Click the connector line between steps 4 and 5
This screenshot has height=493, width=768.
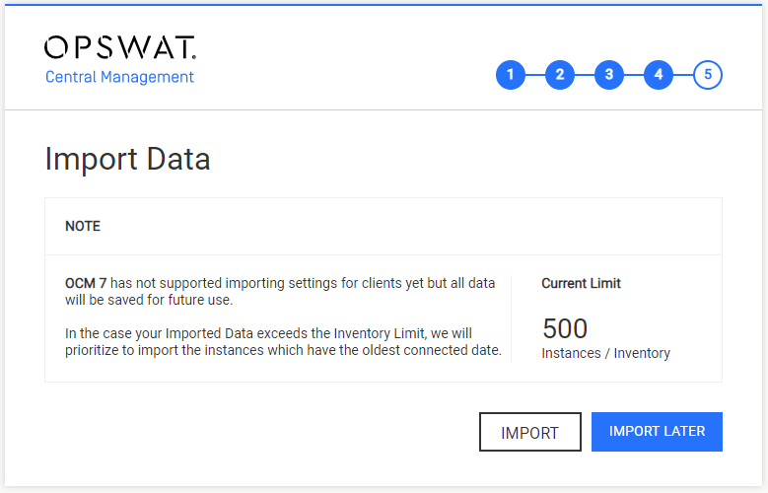pos(683,75)
